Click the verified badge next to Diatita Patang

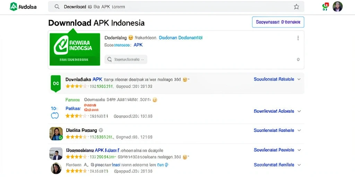(101, 130)
